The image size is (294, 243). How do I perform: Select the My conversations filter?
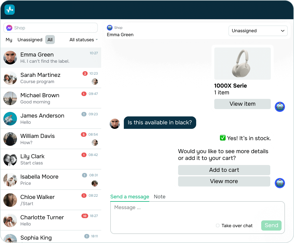(9, 40)
